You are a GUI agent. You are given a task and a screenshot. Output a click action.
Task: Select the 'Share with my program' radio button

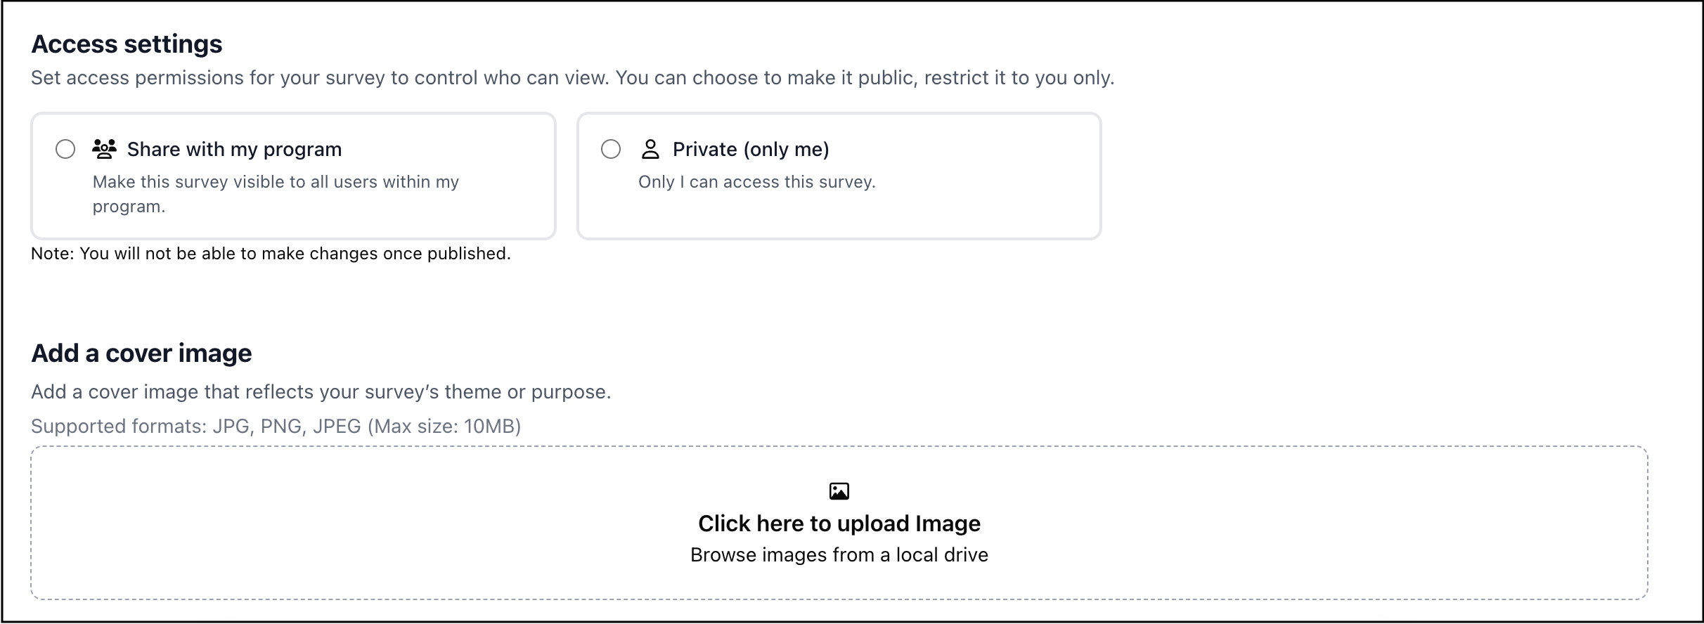pyautogui.click(x=65, y=149)
